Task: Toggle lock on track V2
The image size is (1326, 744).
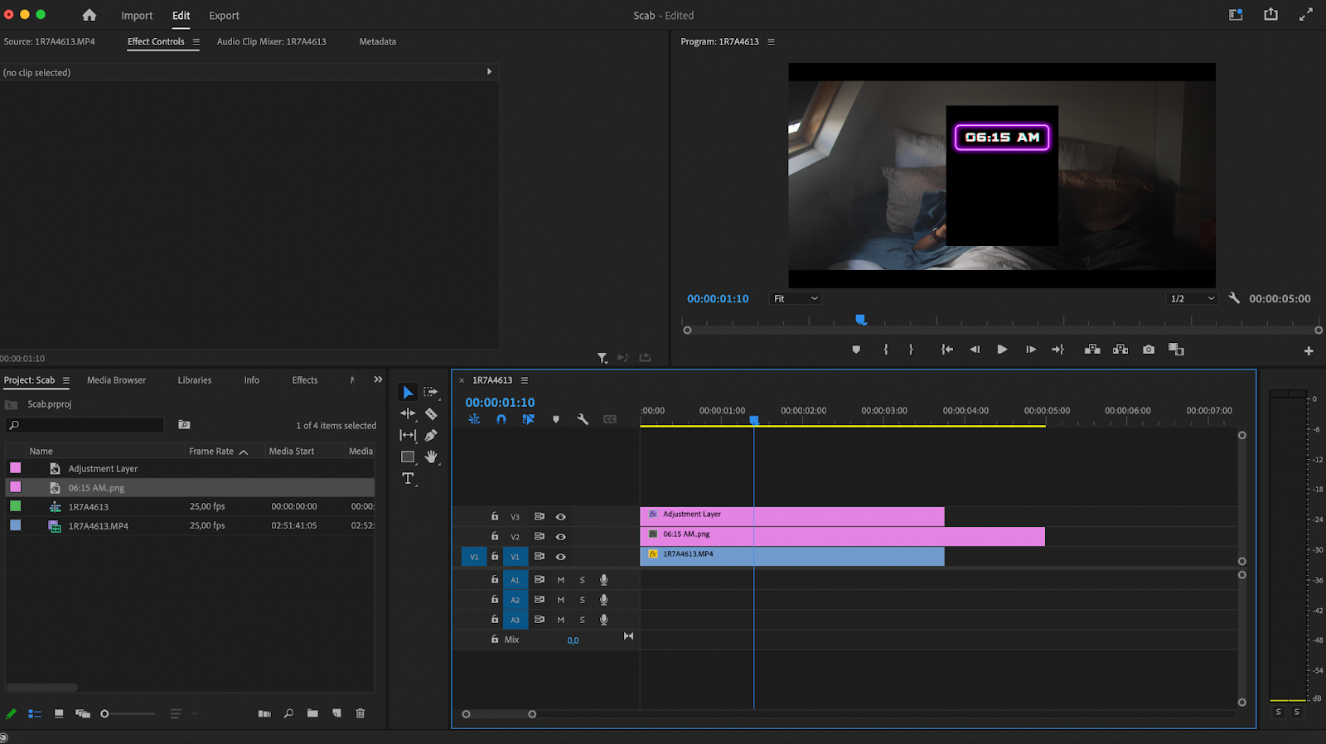Action: pyautogui.click(x=495, y=536)
